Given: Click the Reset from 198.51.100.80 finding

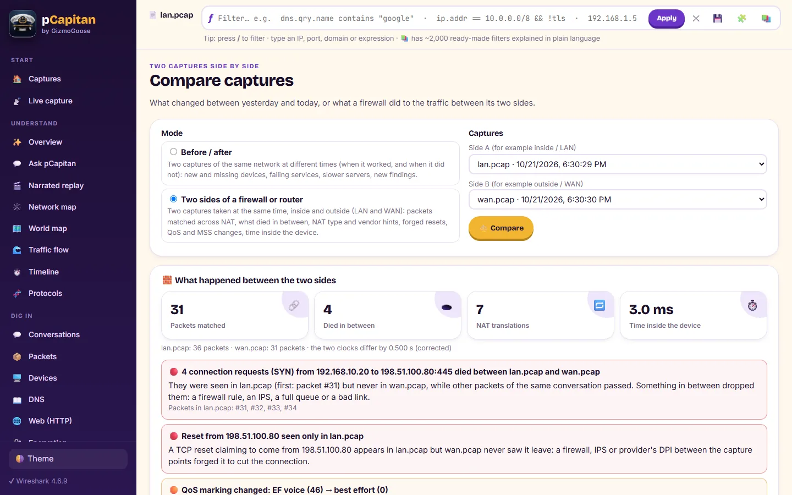Looking at the screenshot, I should pos(464,449).
